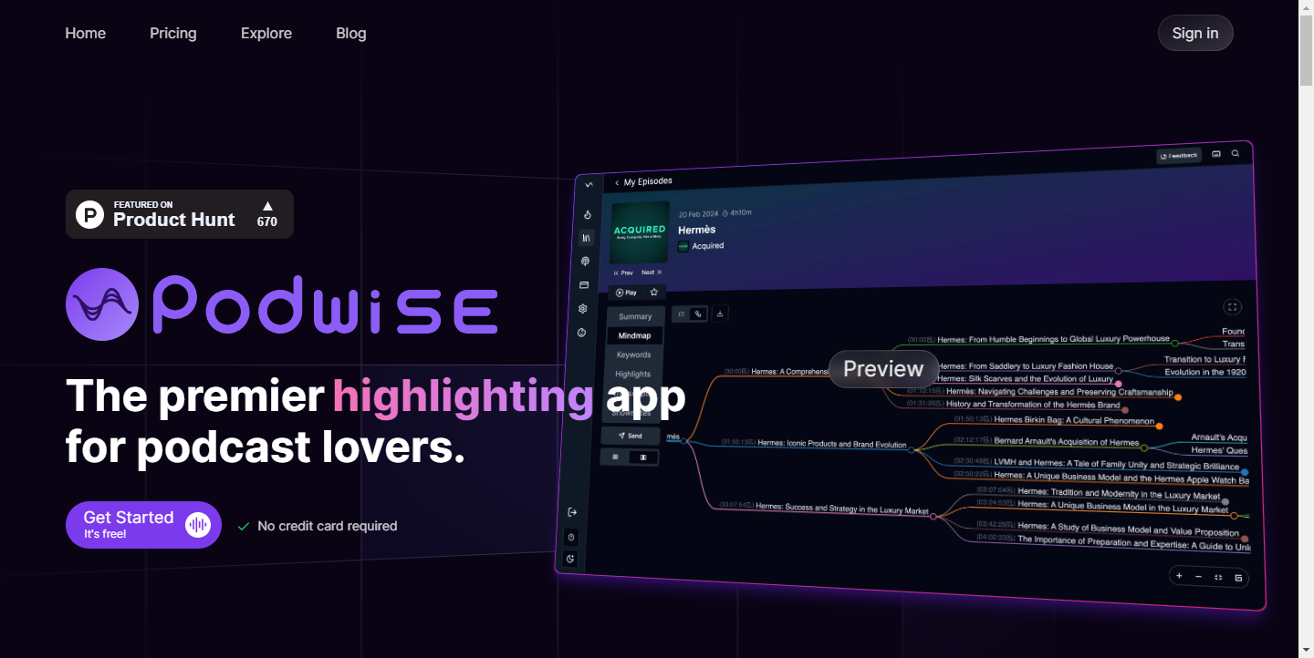
Task: Click the Acquired podcast cover thumbnail
Action: 639,232
